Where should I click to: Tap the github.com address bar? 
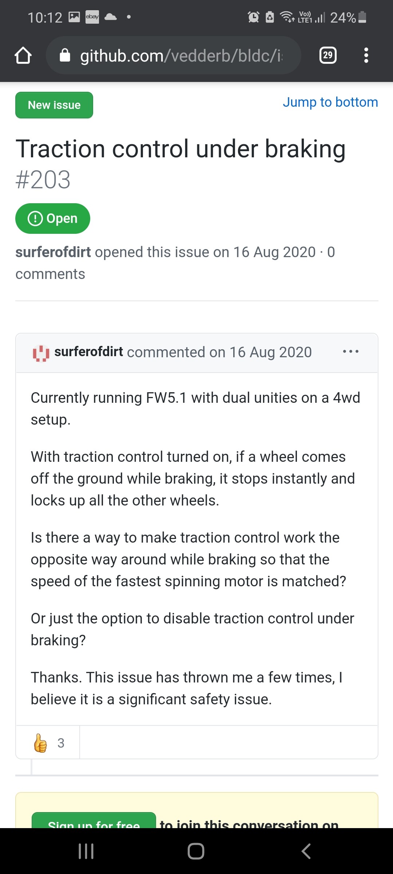pos(174,55)
